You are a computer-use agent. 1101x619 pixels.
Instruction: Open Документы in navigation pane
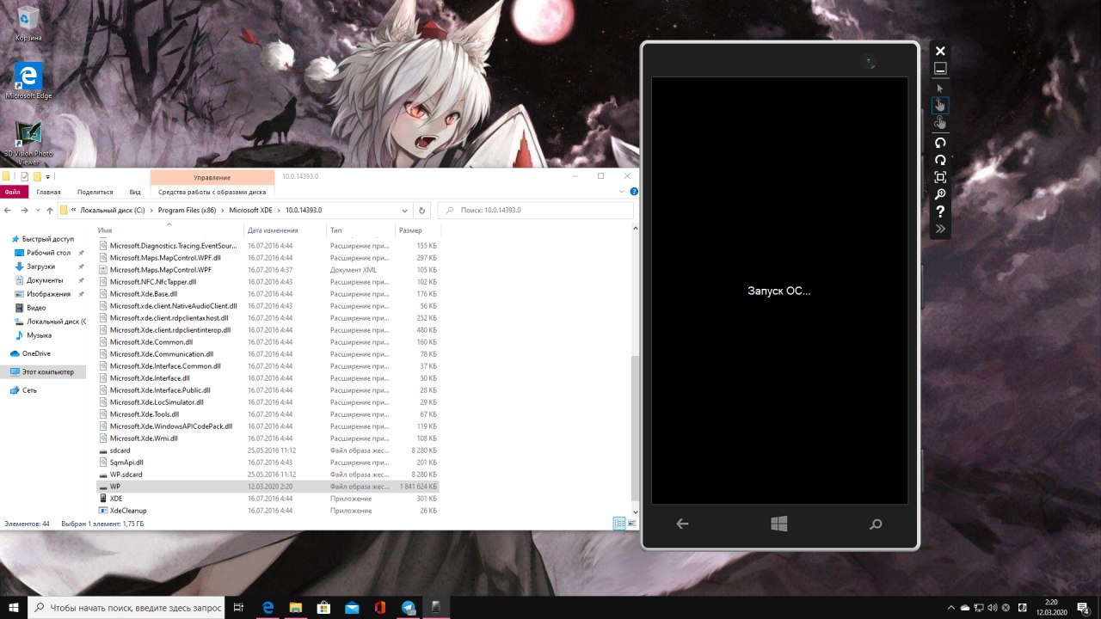(x=45, y=280)
